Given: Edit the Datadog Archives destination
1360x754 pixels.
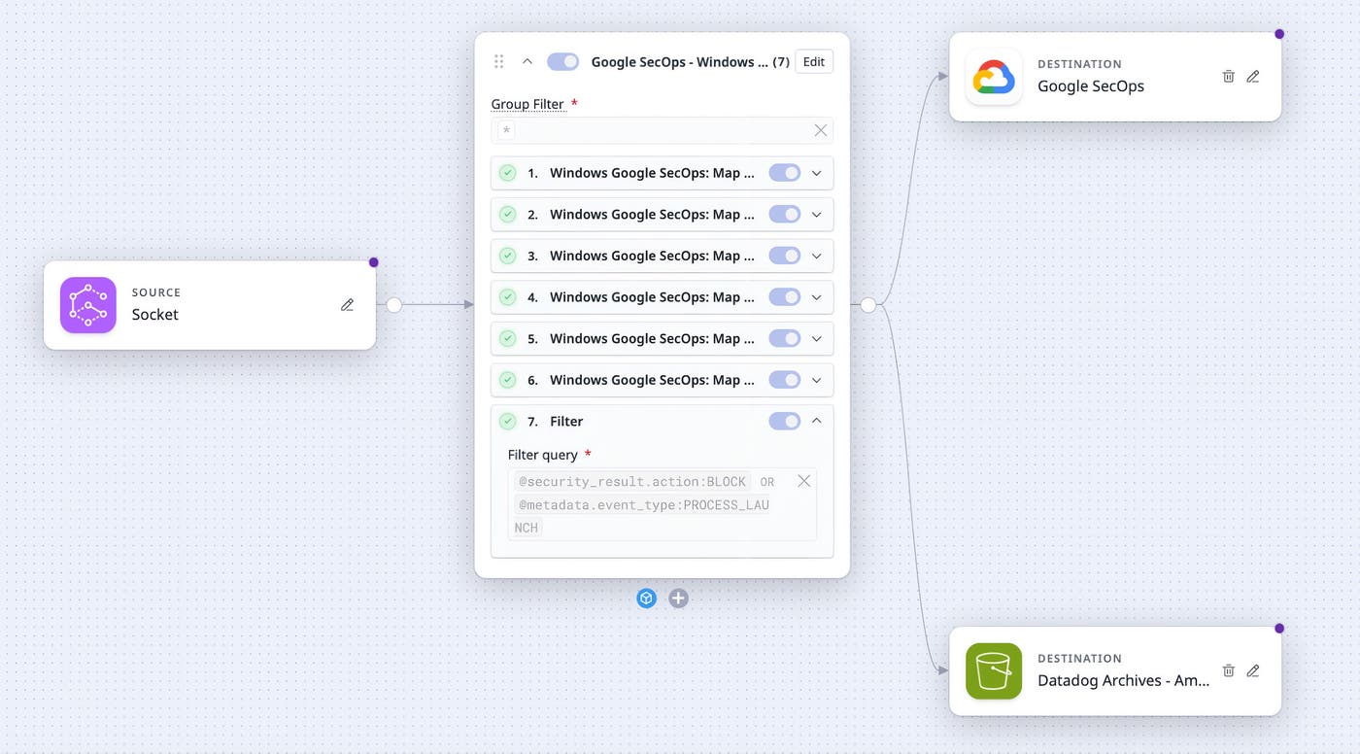Looking at the screenshot, I should (1253, 670).
